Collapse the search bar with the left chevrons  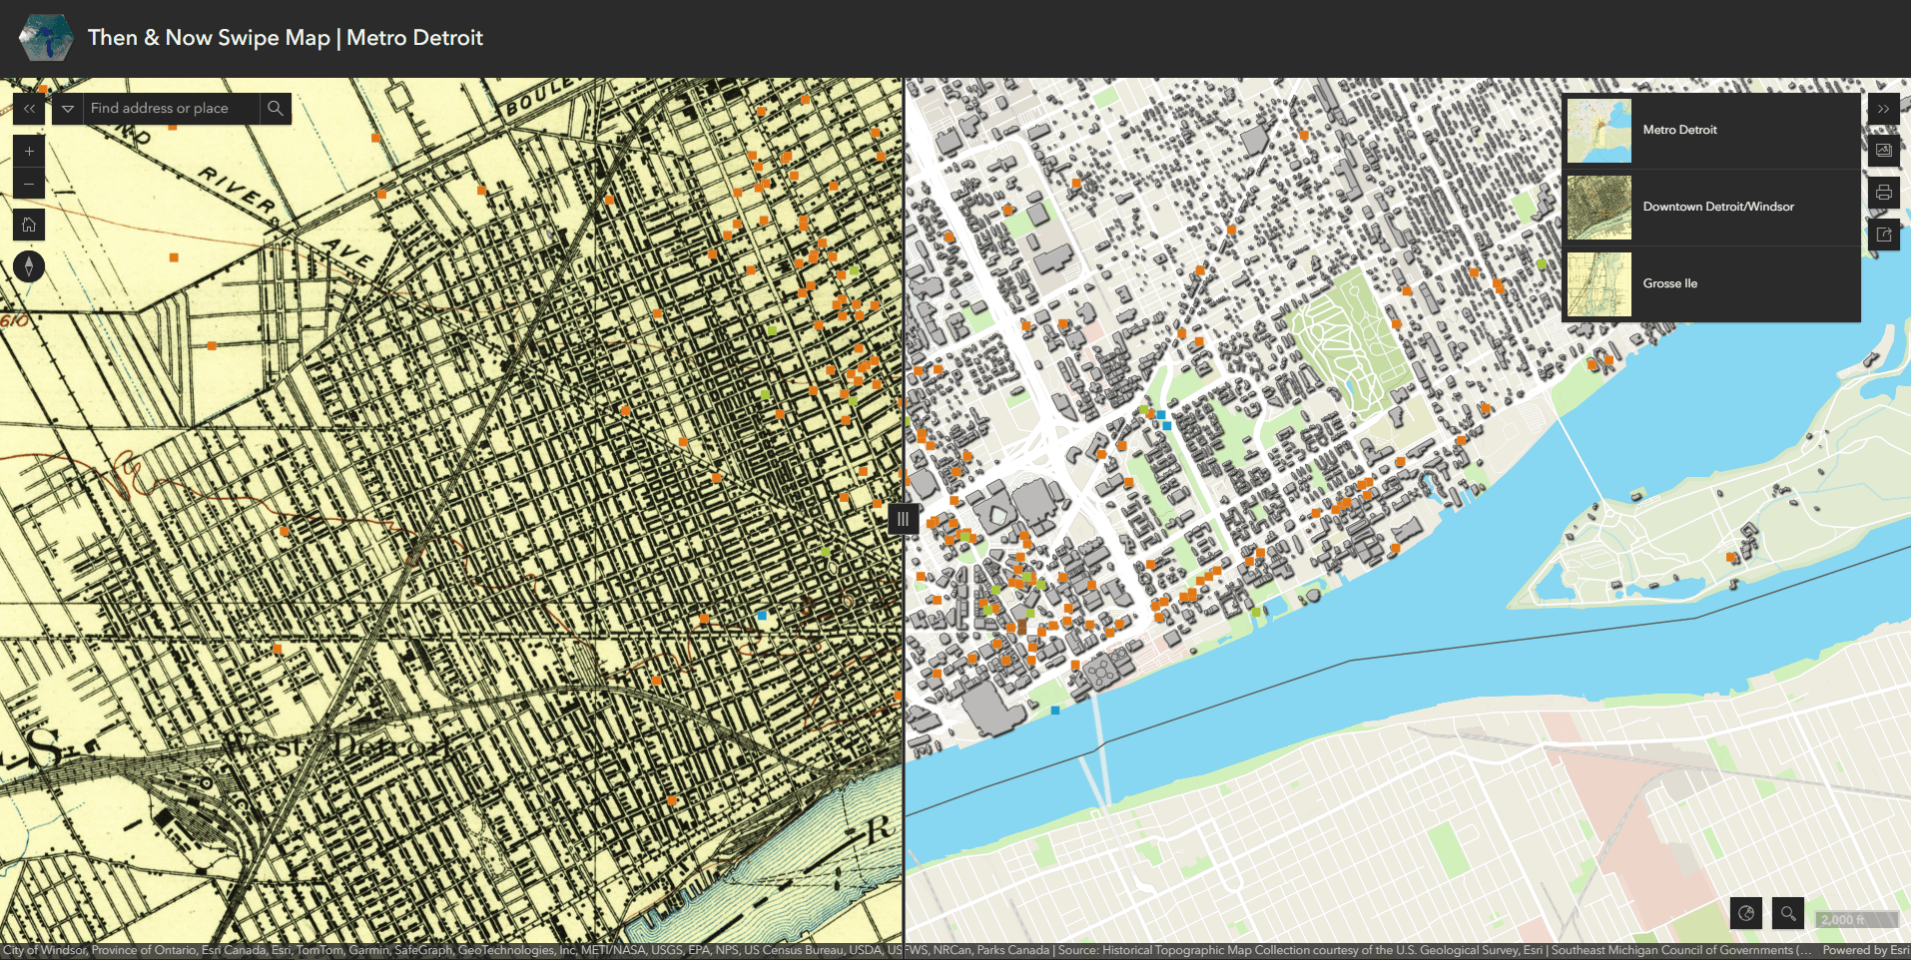[29, 108]
